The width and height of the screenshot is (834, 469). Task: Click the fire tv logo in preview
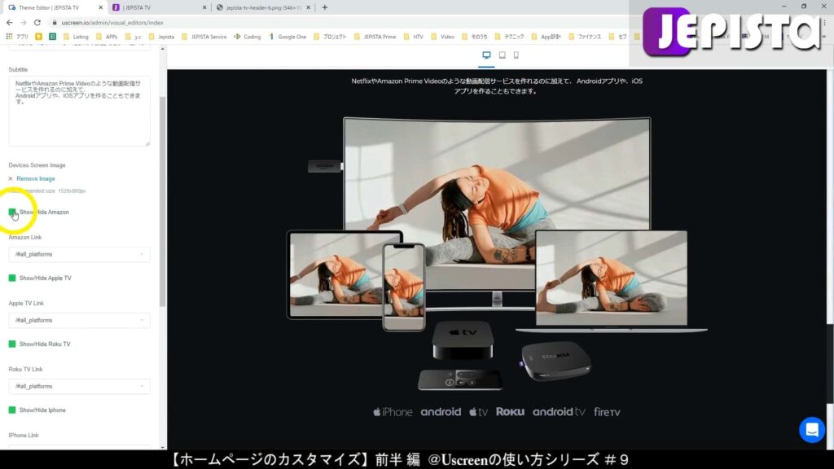pyautogui.click(x=607, y=411)
